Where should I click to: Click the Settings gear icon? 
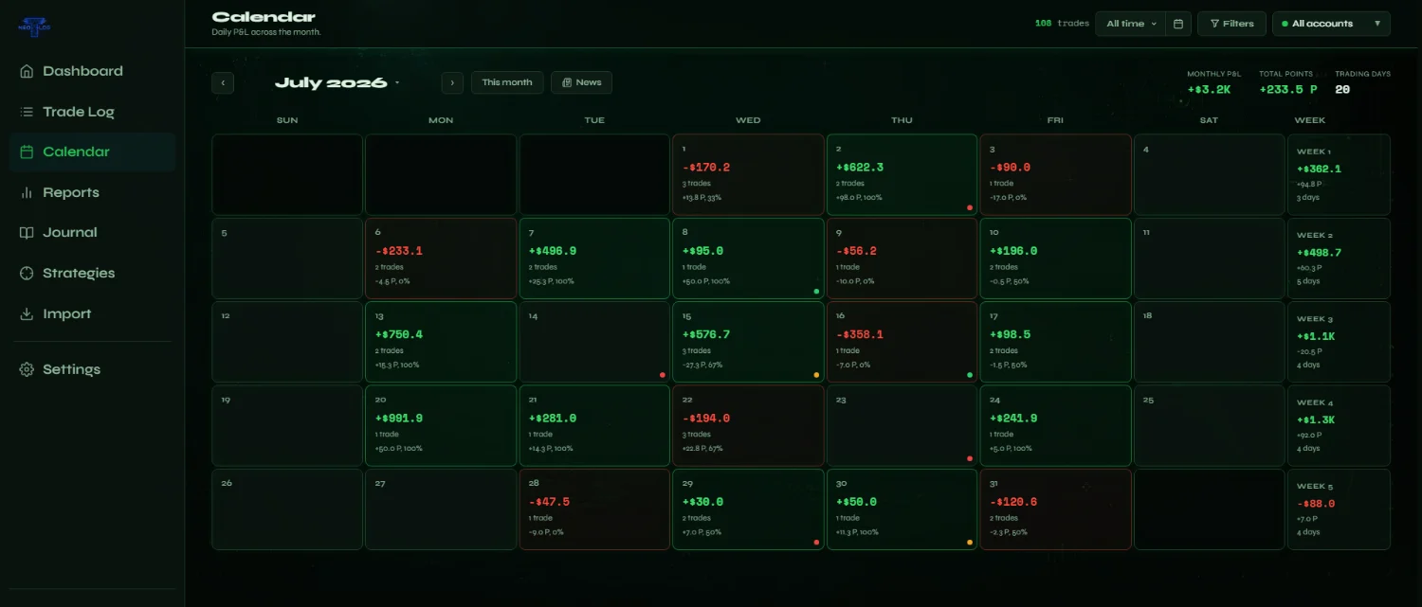click(x=27, y=369)
